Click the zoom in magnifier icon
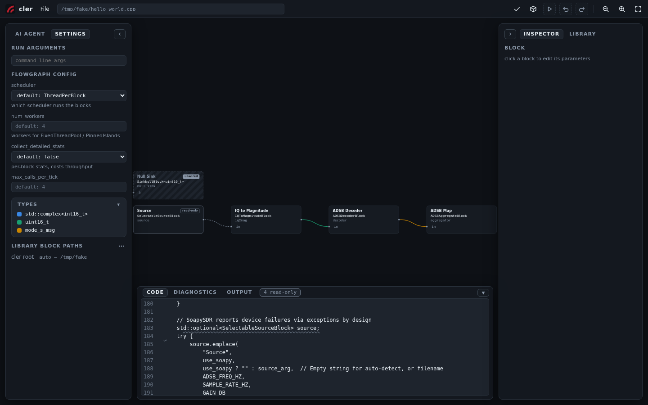This screenshot has height=405, width=648. click(x=622, y=9)
